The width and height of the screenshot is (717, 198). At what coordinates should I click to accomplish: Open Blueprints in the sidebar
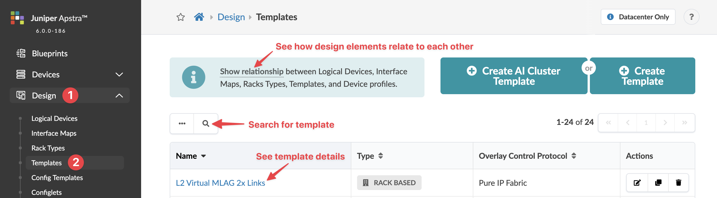50,53
